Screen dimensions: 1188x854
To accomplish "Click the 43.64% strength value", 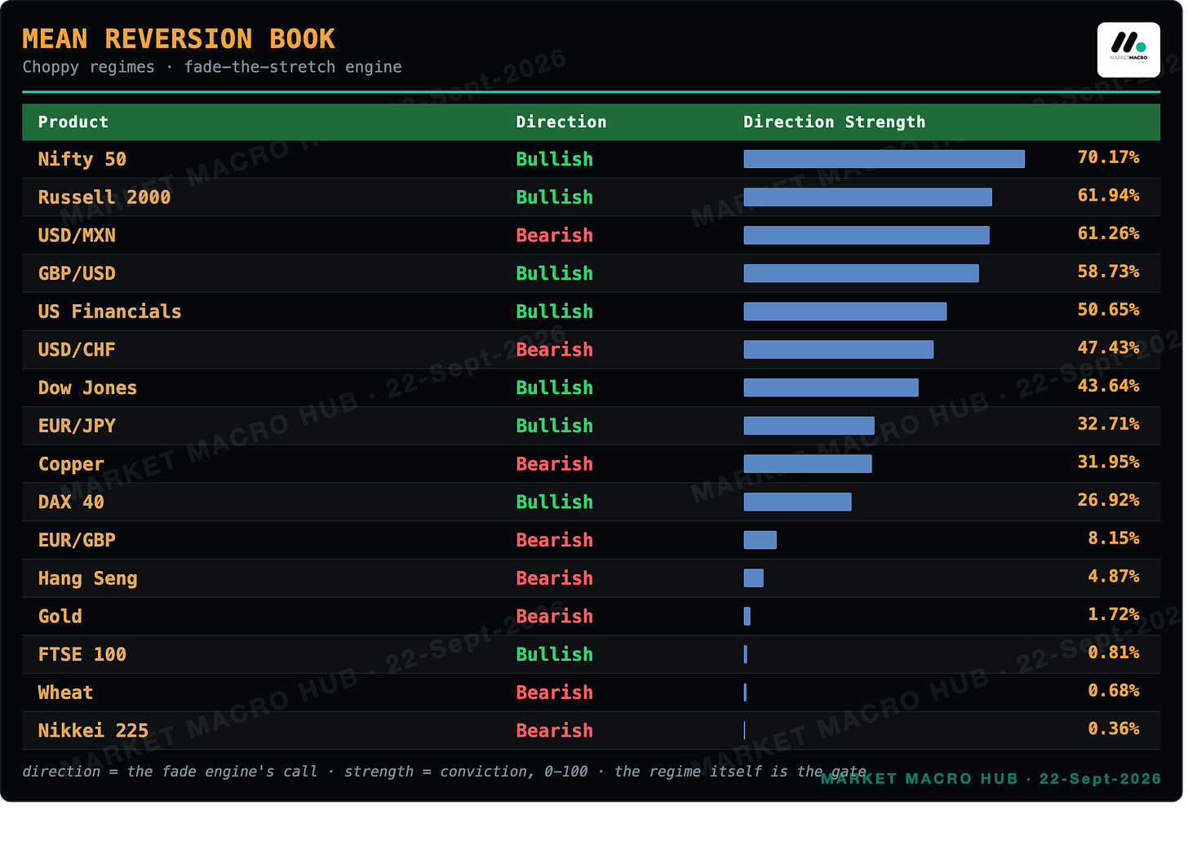I will click(1108, 386).
